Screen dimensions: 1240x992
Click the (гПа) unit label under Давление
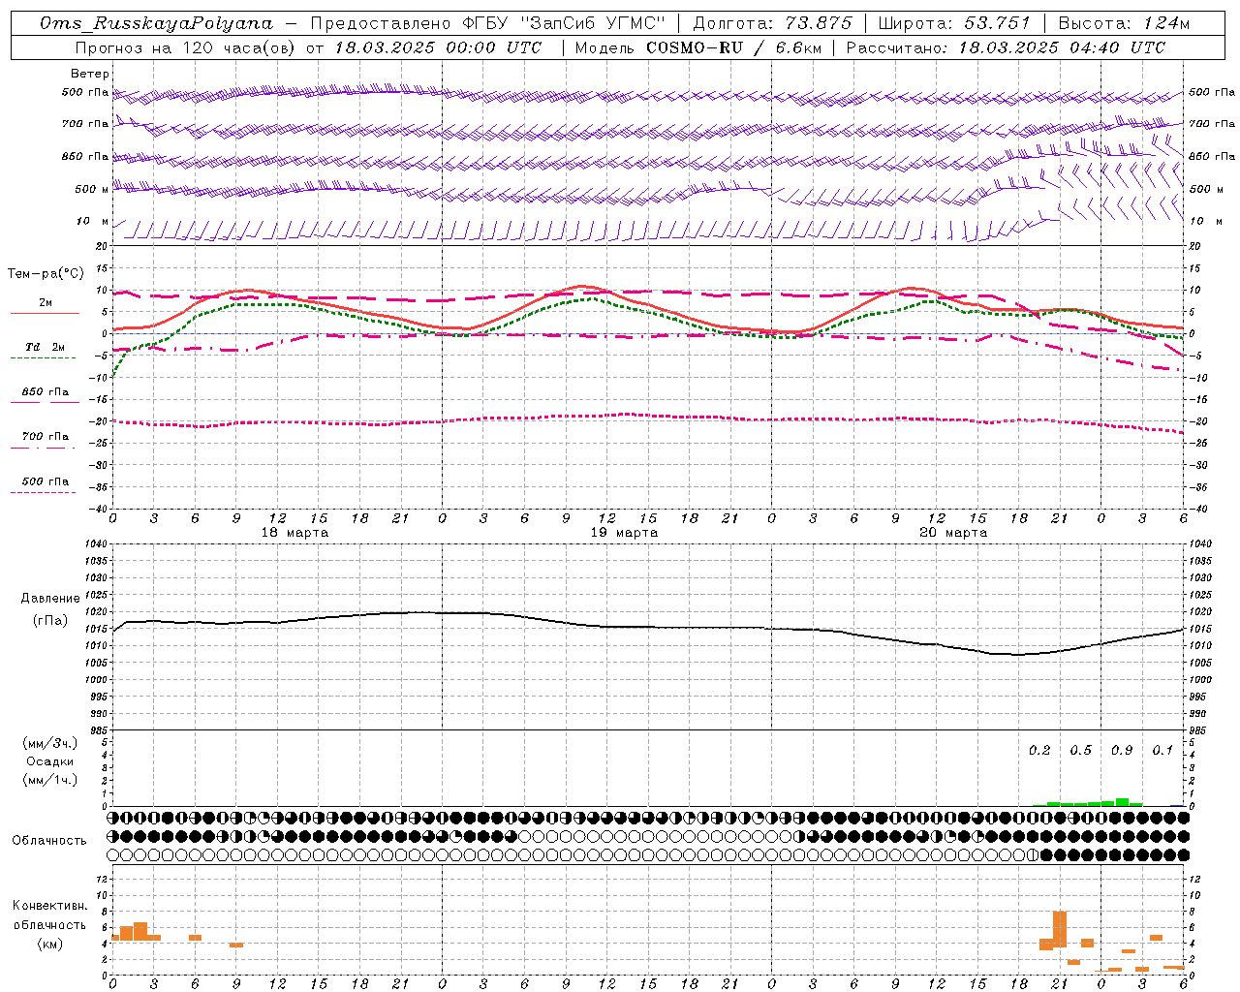click(x=50, y=620)
